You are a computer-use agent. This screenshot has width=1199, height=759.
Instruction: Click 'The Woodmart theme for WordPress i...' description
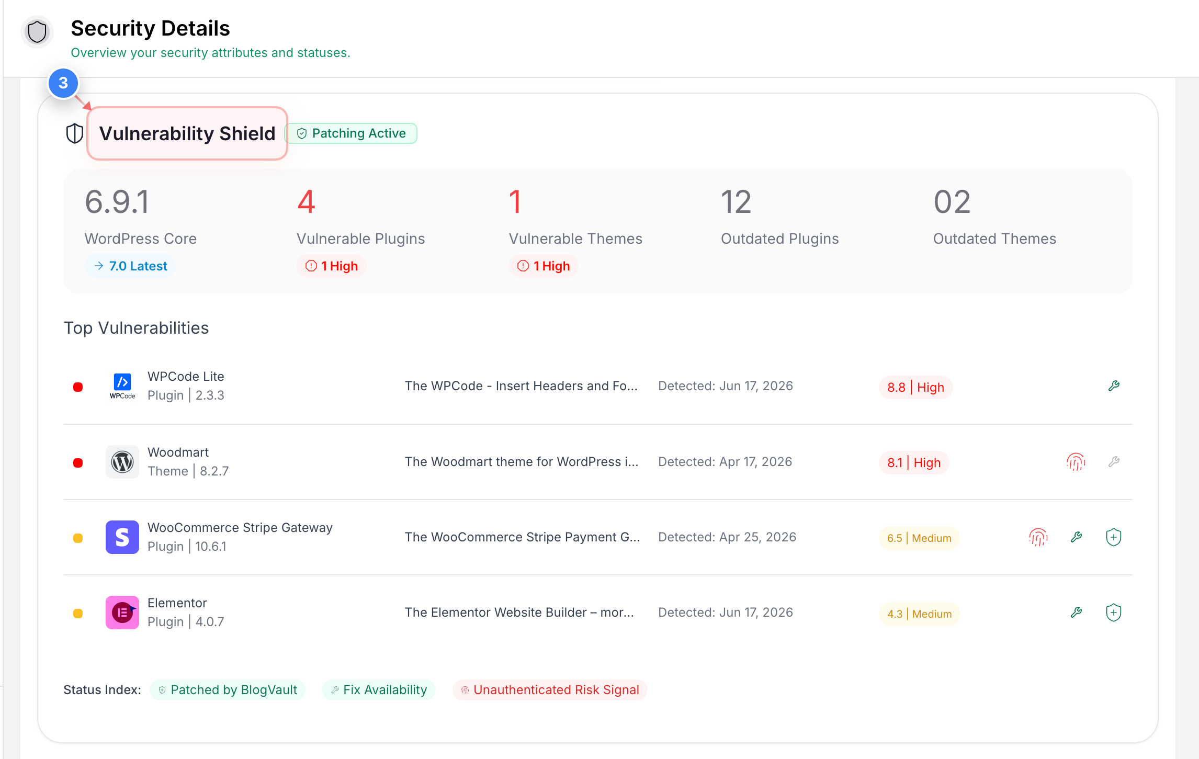click(522, 462)
